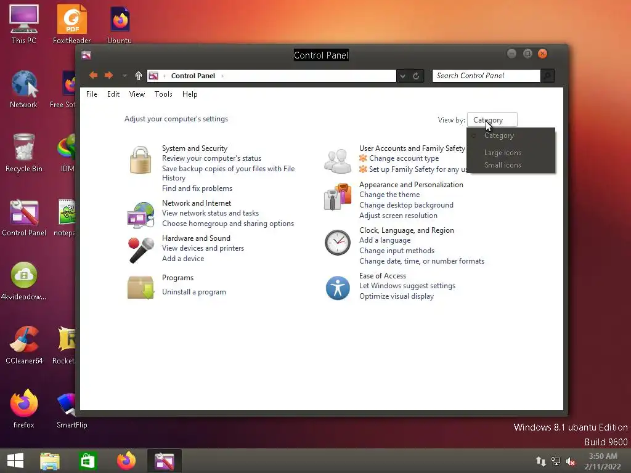
Task: Open the File menu
Action: pyautogui.click(x=91, y=94)
